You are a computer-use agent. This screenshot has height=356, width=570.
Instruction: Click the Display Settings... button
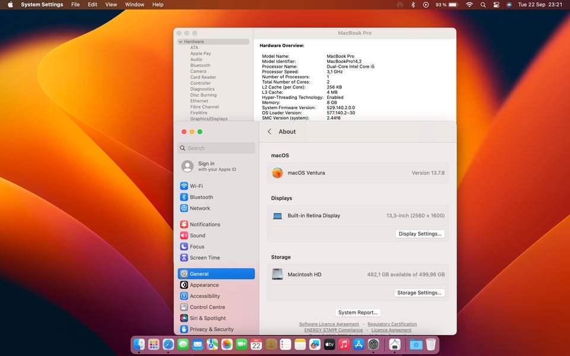[420, 234]
